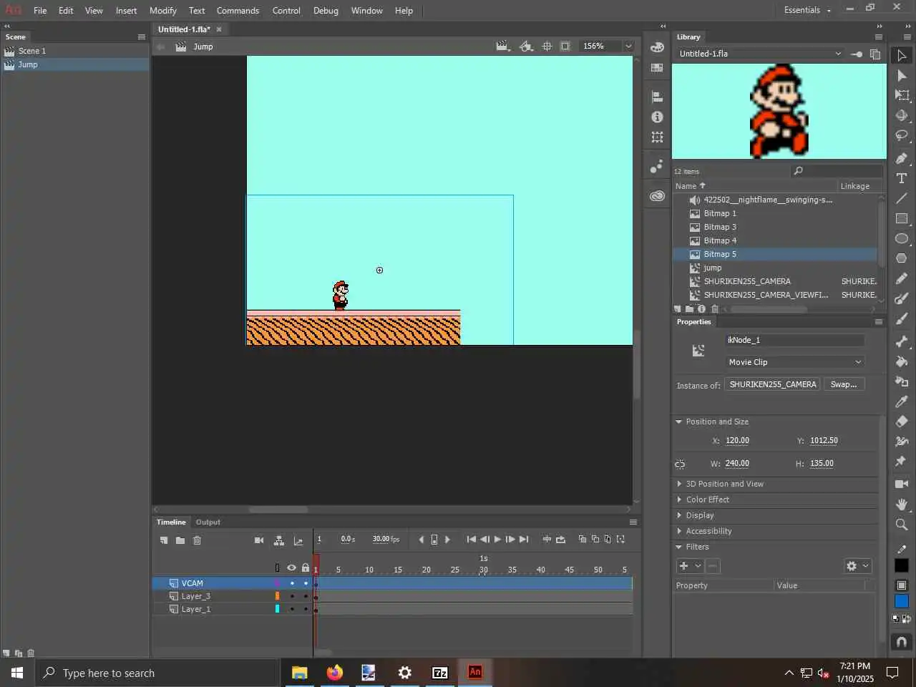Select Bitmap 4 in the Library
916x687 pixels.
coord(720,240)
